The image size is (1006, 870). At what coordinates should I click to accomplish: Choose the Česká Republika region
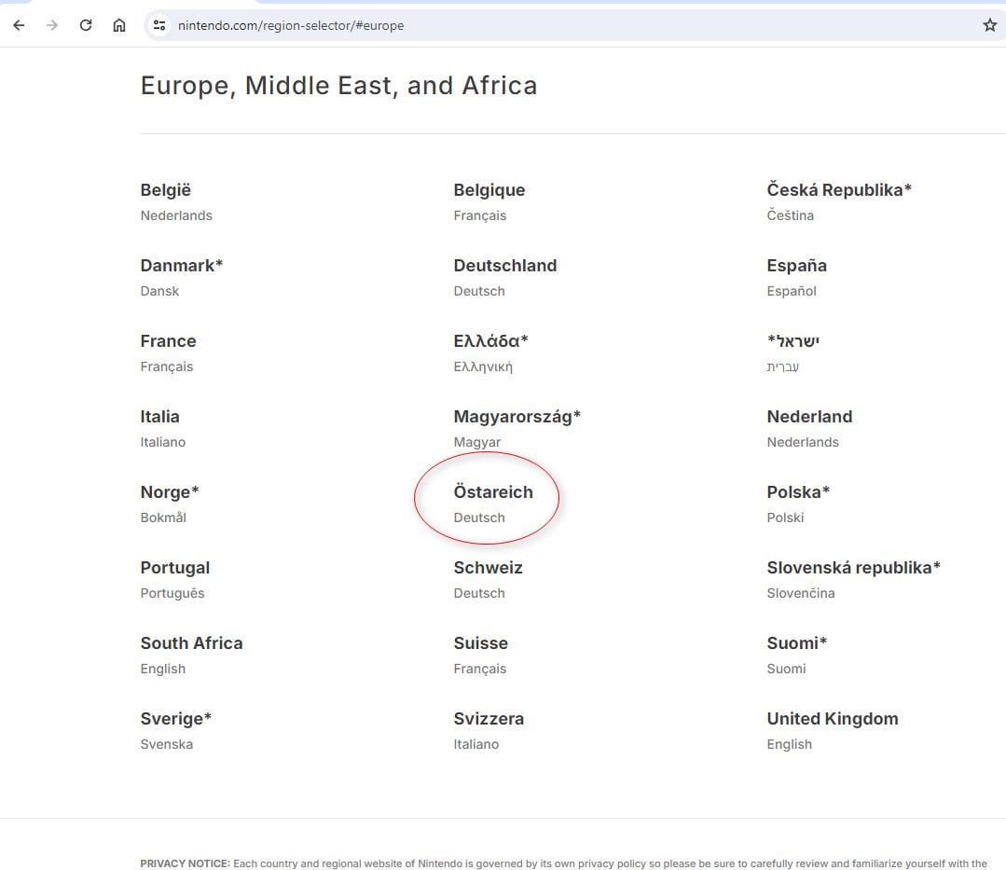click(x=838, y=201)
